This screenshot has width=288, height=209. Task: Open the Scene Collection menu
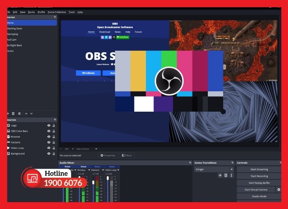(57, 12)
